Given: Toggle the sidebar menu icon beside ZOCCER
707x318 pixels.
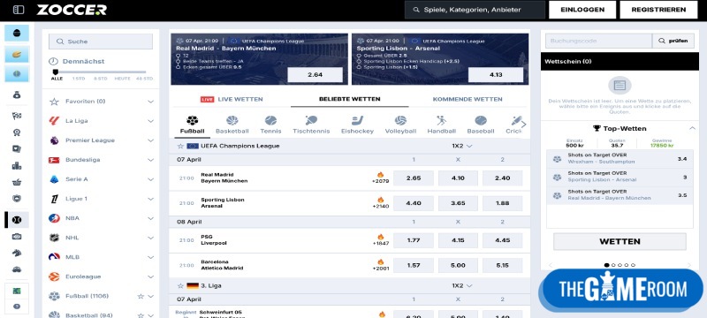Looking at the screenshot, I should 19,10.
